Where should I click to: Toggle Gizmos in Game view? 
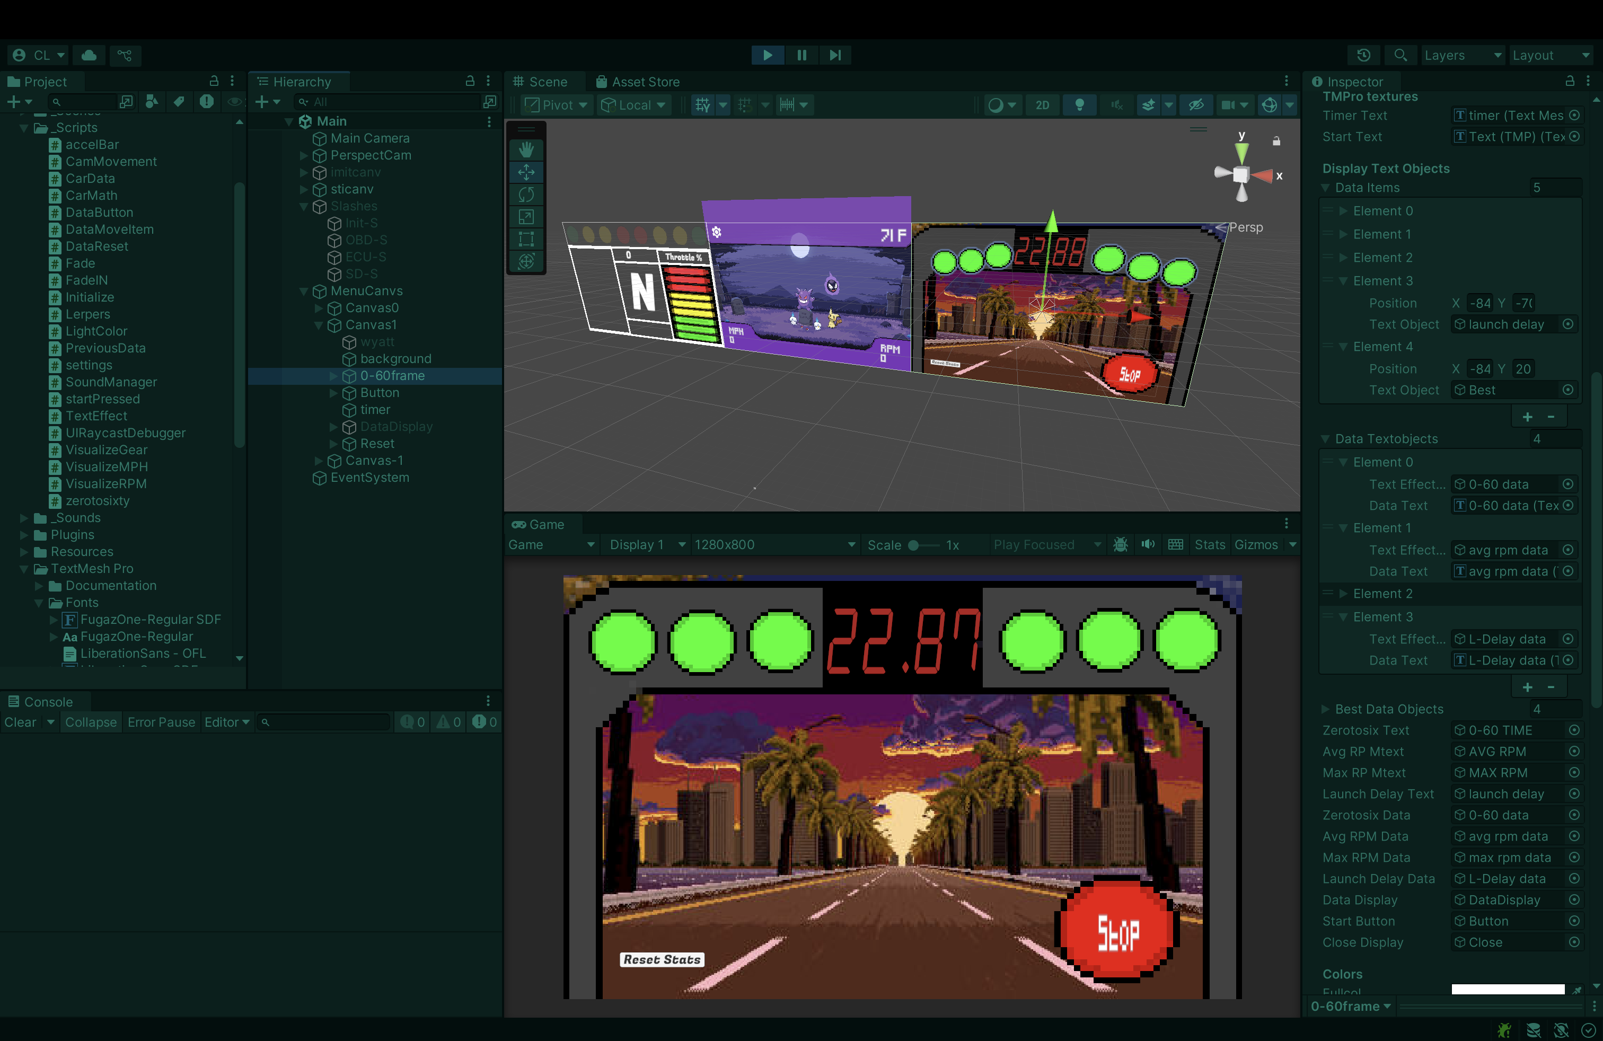tap(1255, 545)
